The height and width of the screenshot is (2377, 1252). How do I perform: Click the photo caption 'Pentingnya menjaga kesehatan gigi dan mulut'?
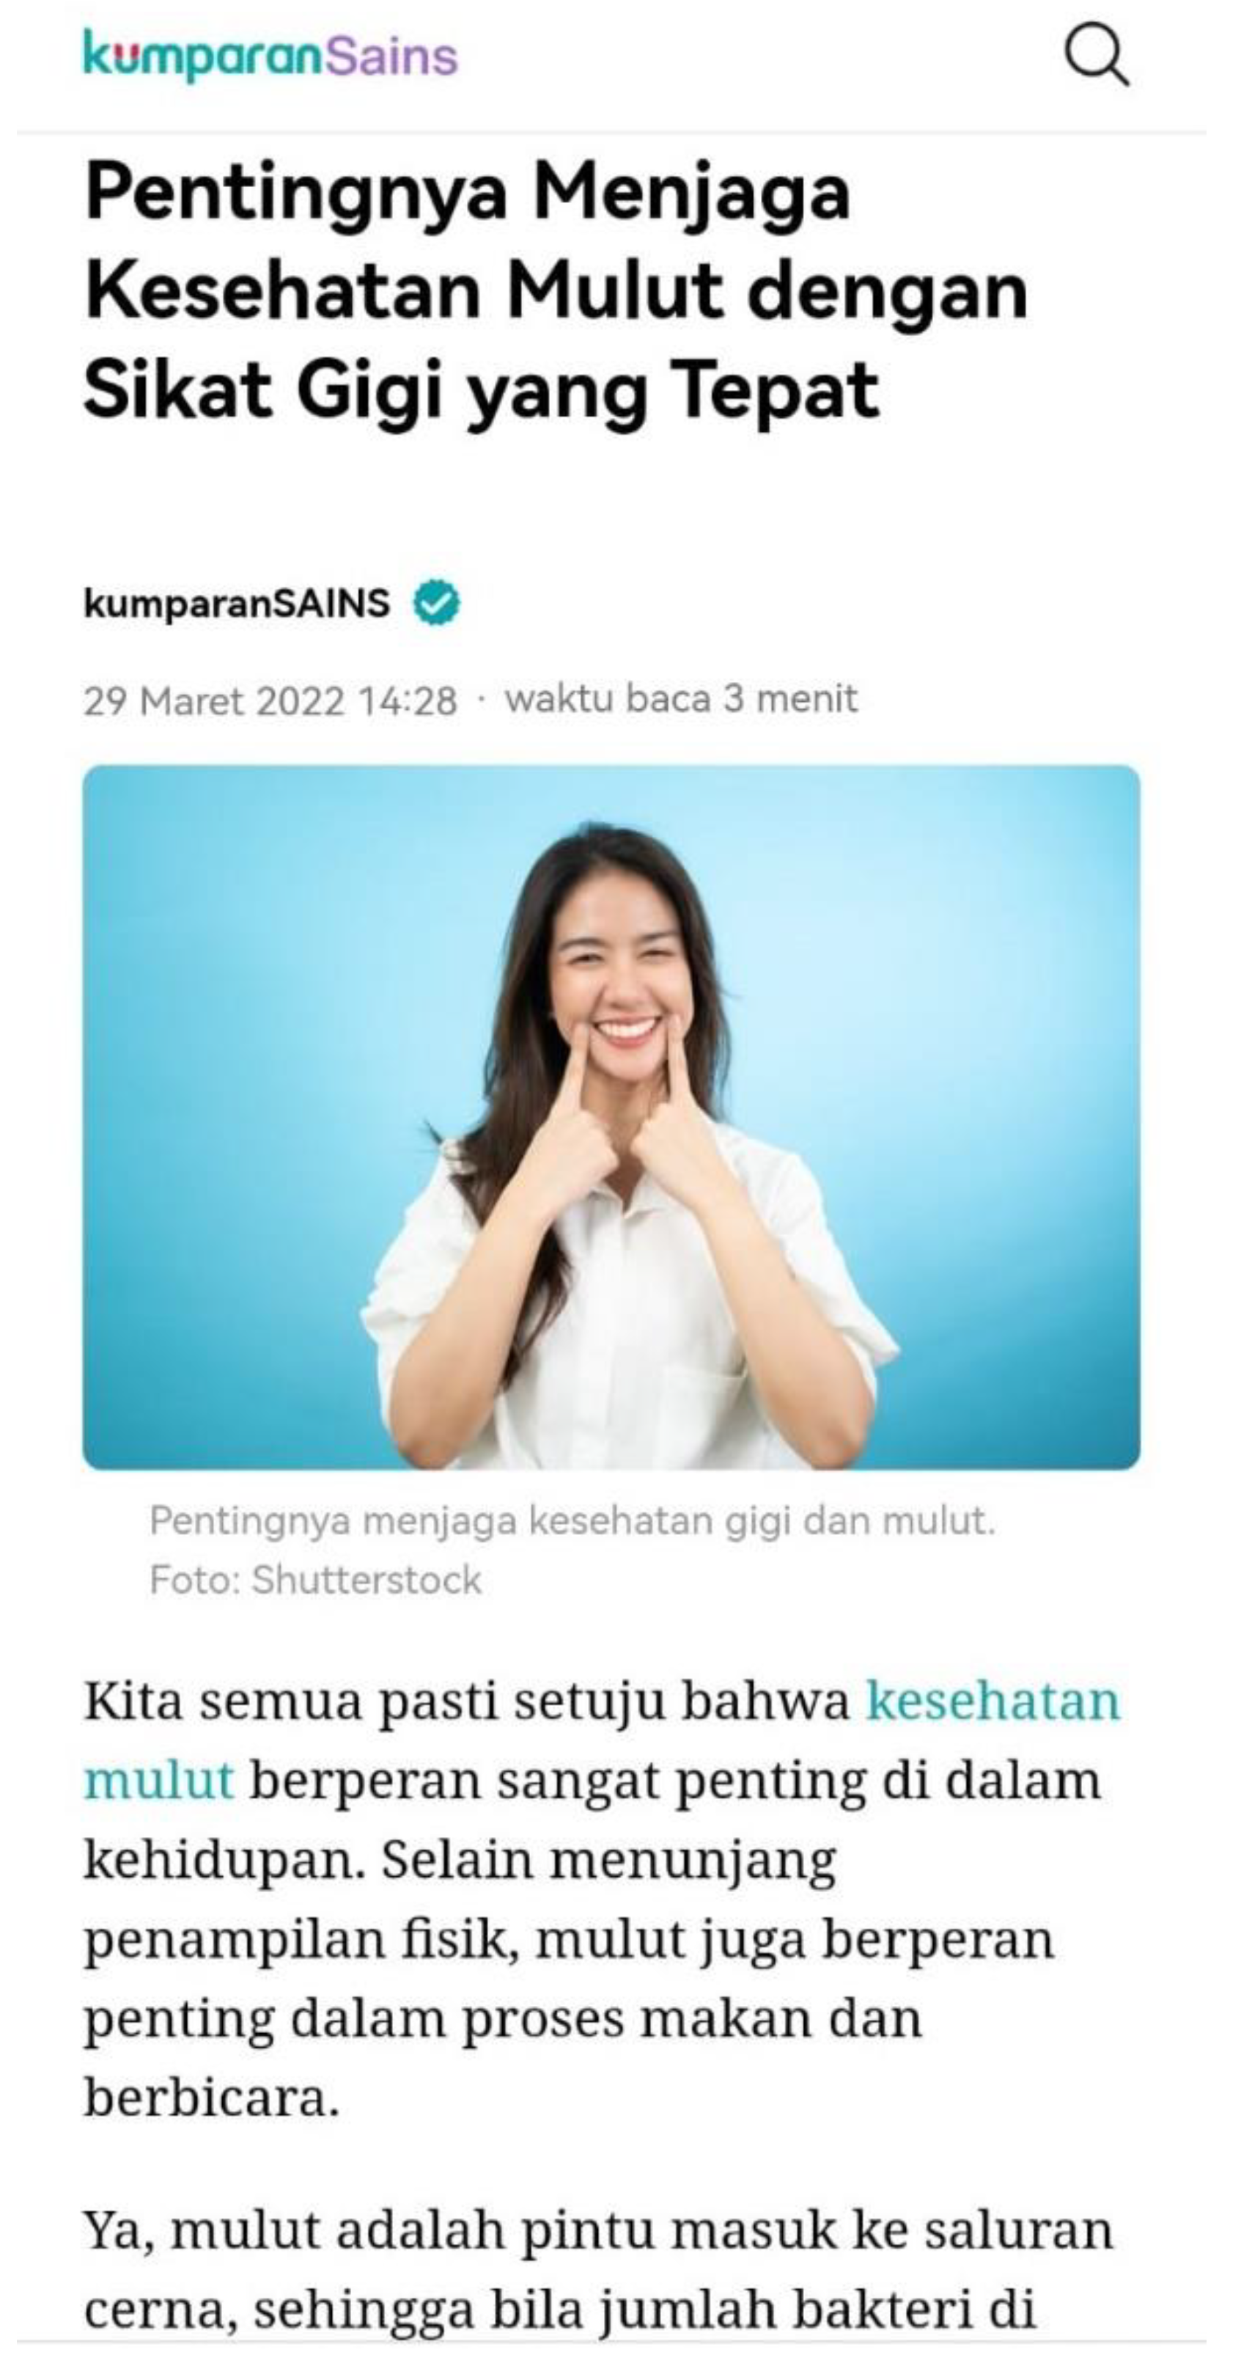coord(572,1520)
